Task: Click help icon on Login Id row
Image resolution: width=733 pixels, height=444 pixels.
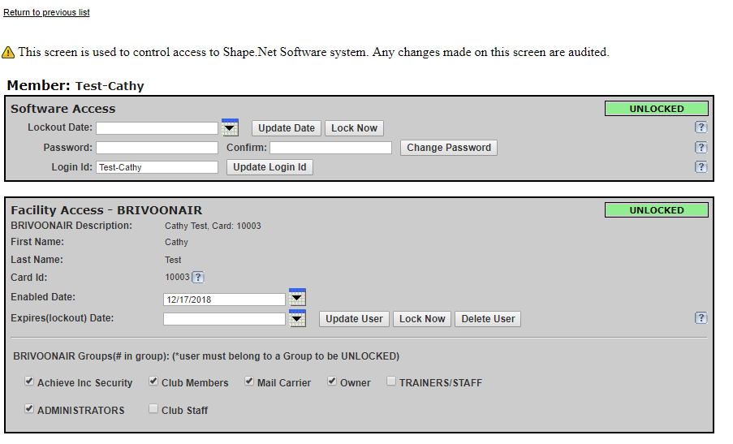Action: [x=701, y=167]
